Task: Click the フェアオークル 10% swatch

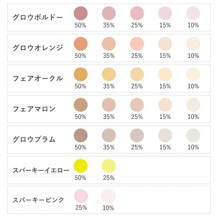Action: coord(193,74)
